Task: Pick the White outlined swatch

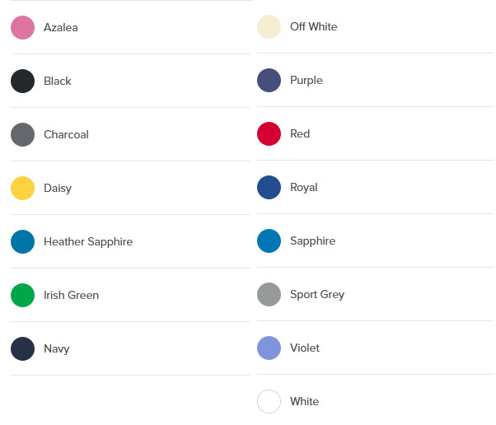Action: [269, 401]
